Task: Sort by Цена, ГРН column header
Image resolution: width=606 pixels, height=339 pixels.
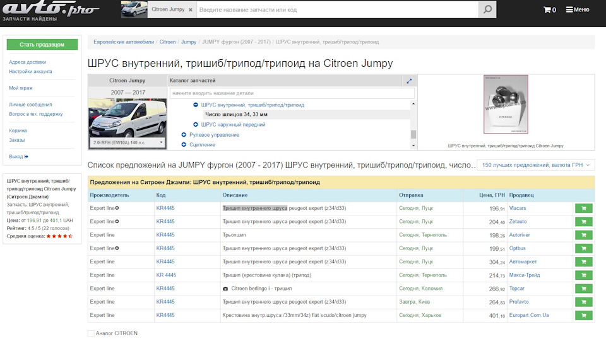Action: 492,195
